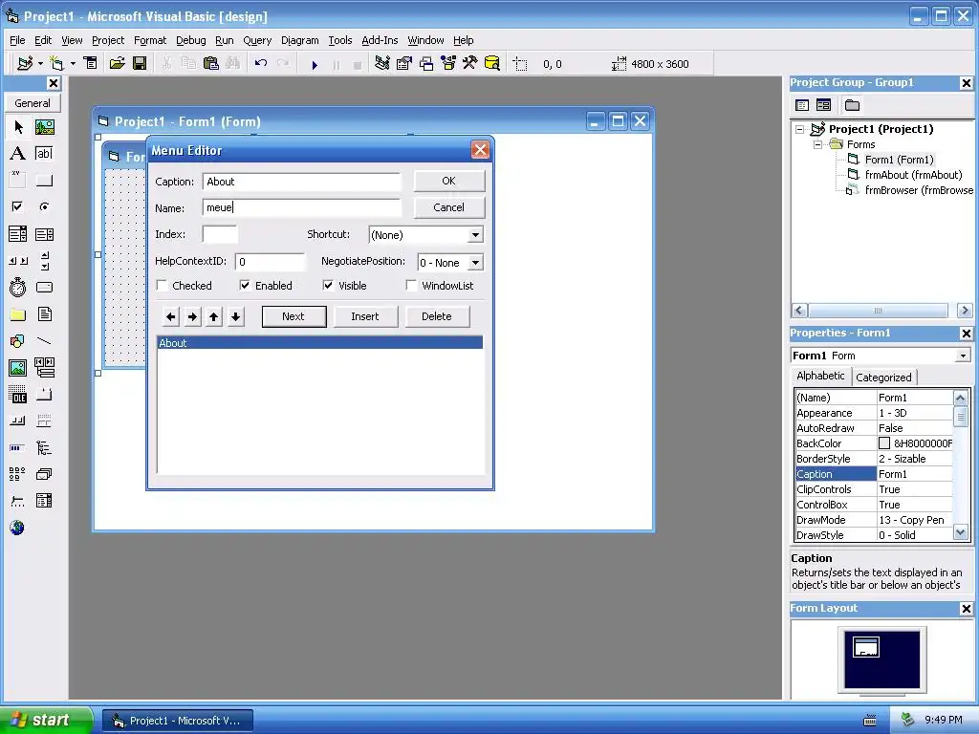979x734 pixels.
Task: Click View Code icon in Project panel
Action: click(802, 105)
